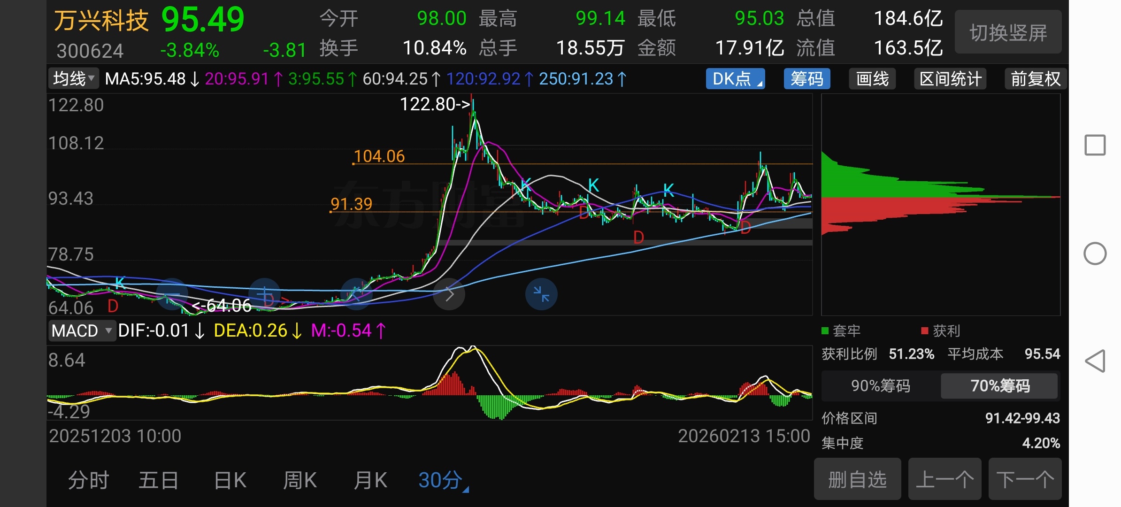Select the 70%筹码 option
Screen dimensions: 1121x507
(x=999, y=386)
